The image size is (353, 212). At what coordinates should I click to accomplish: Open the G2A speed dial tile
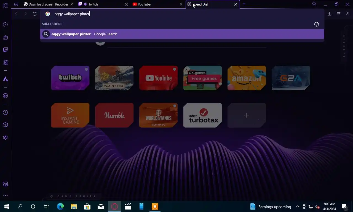291,78
